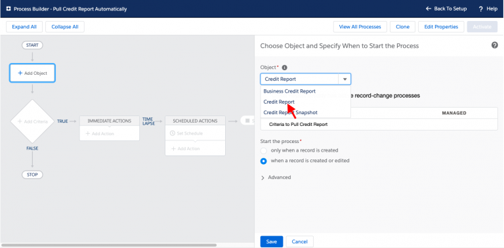Image resolution: width=504 pixels, height=248 pixels.
Task: Click the horizontal scrollbar under the canvas
Action: point(109,245)
